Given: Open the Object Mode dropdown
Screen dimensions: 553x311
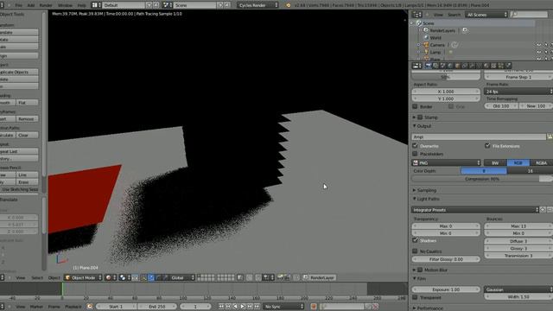Looking at the screenshot, I should (83, 278).
